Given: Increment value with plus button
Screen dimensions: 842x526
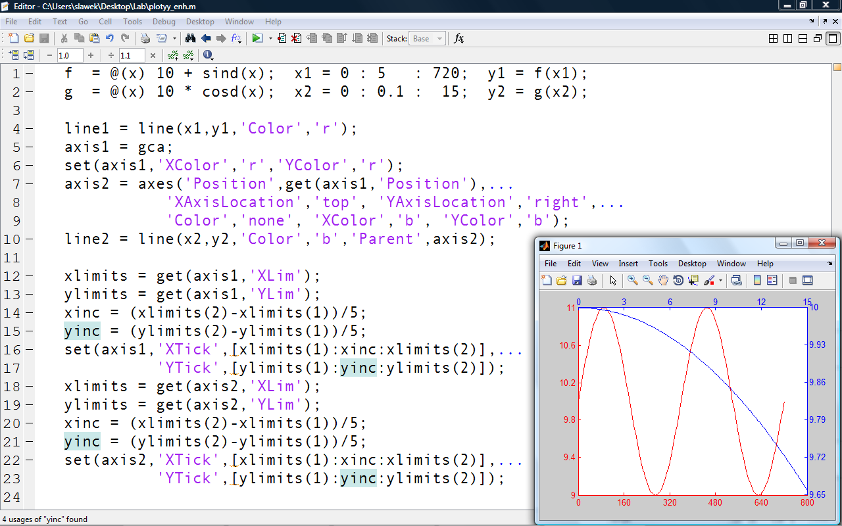Looking at the screenshot, I should point(91,55).
